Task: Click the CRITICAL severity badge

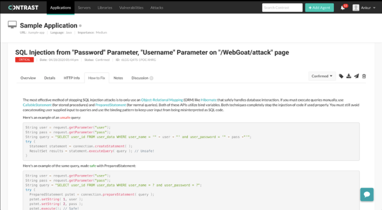Action: (24, 59)
